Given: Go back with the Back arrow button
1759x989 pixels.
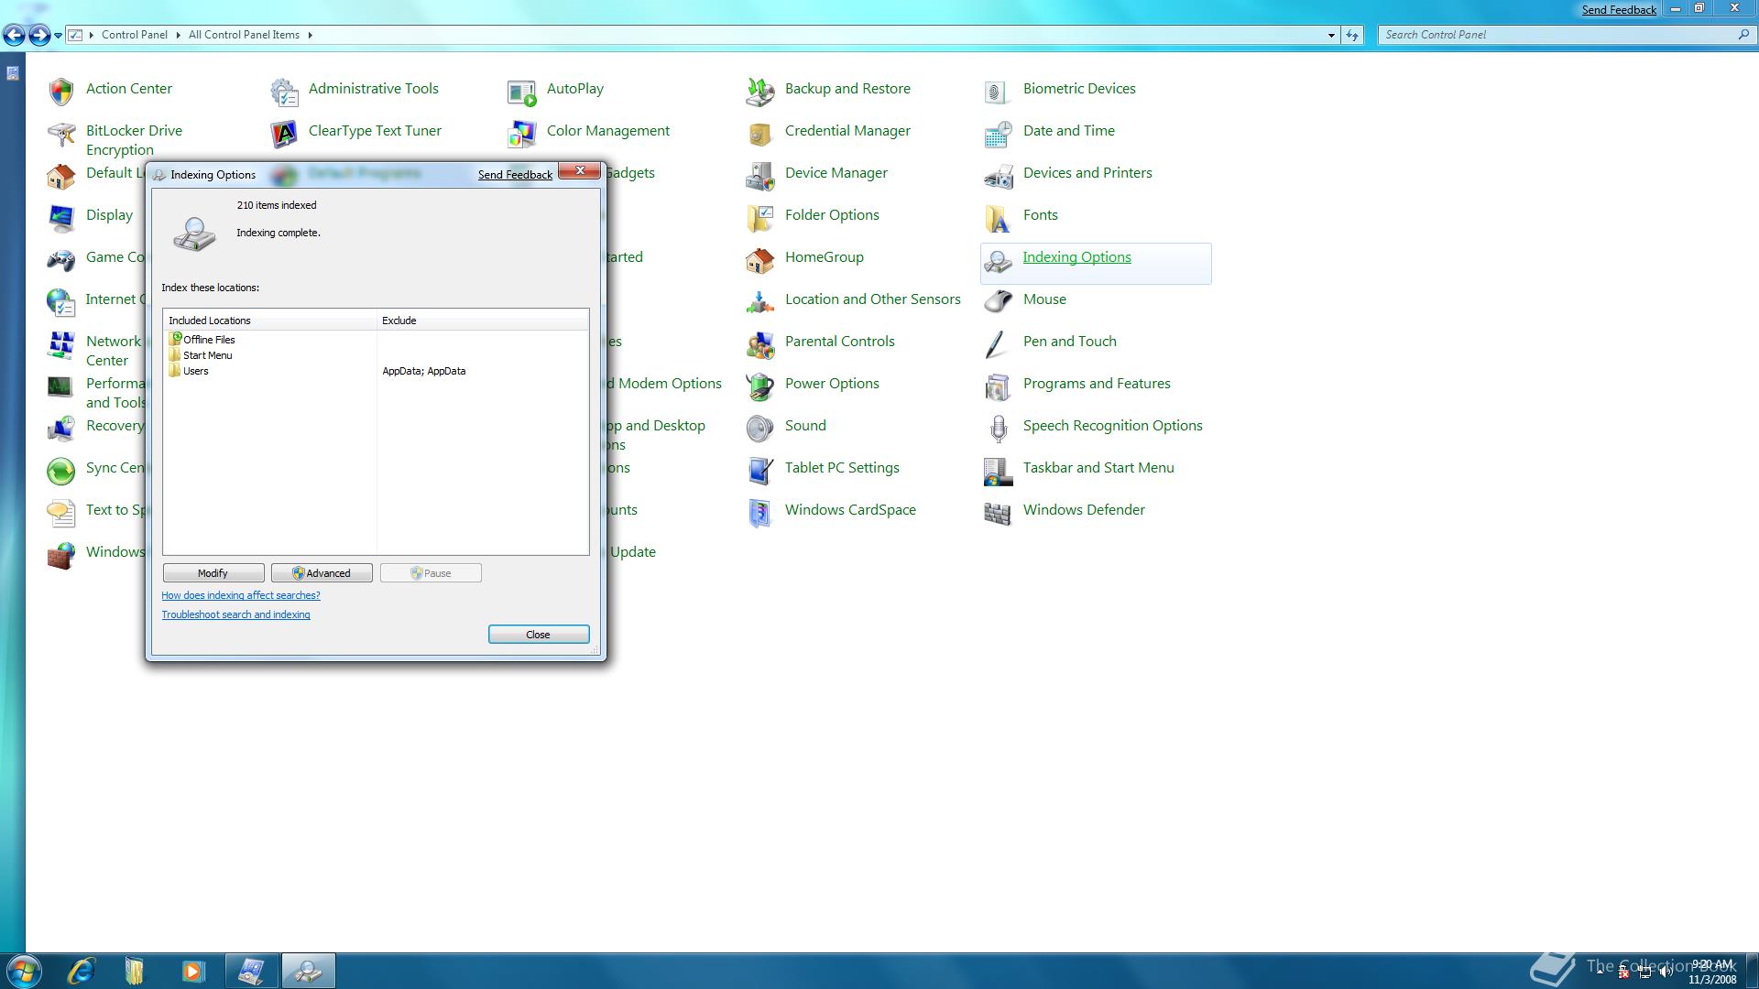Looking at the screenshot, I should click(x=15, y=36).
